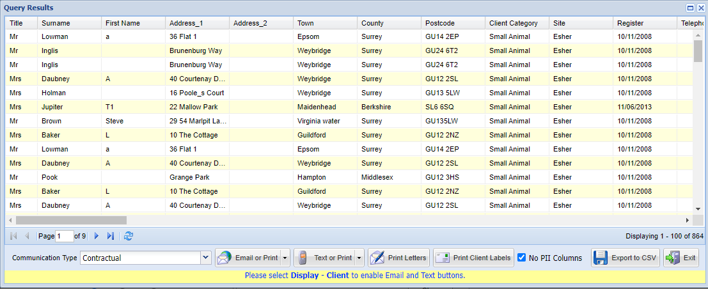
Task: Click the vertical scrollbar up arrow
Action: click(x=698, y=35)
